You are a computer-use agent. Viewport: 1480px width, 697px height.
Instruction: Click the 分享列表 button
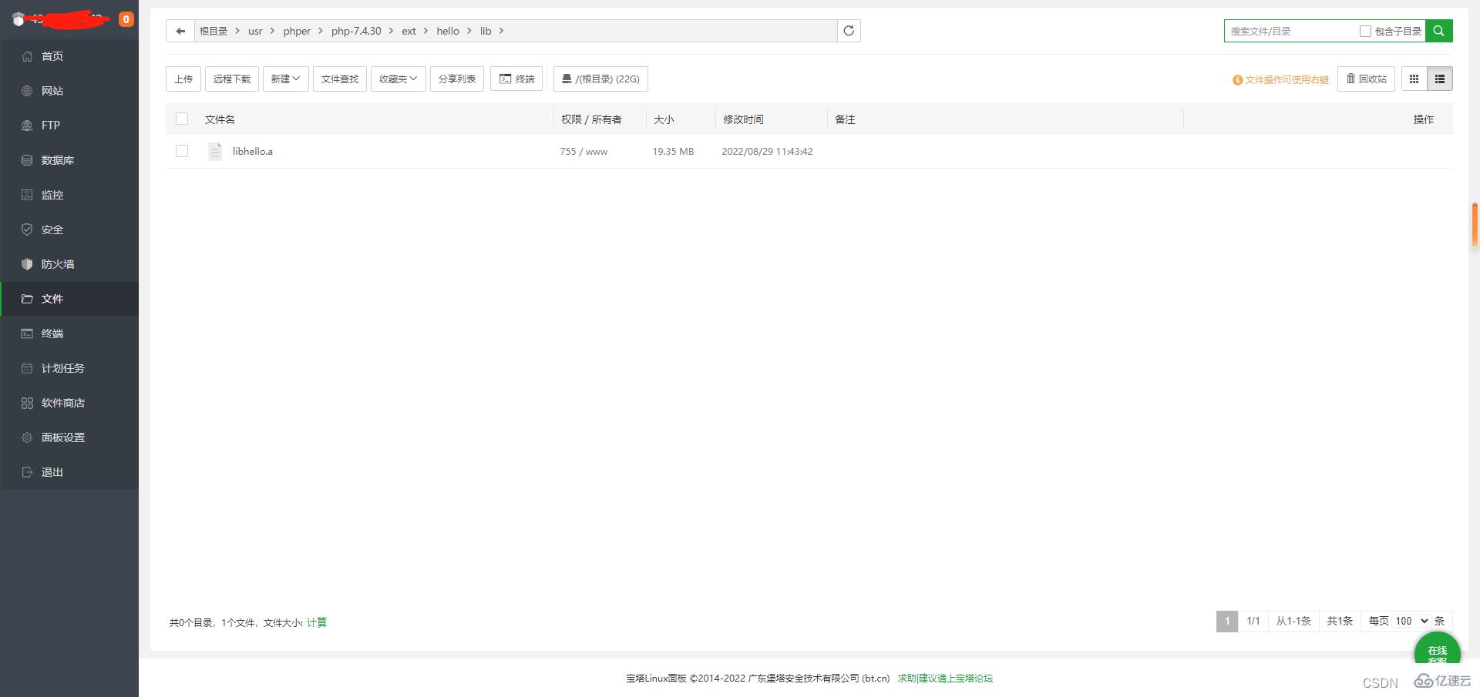pos(457,79)
